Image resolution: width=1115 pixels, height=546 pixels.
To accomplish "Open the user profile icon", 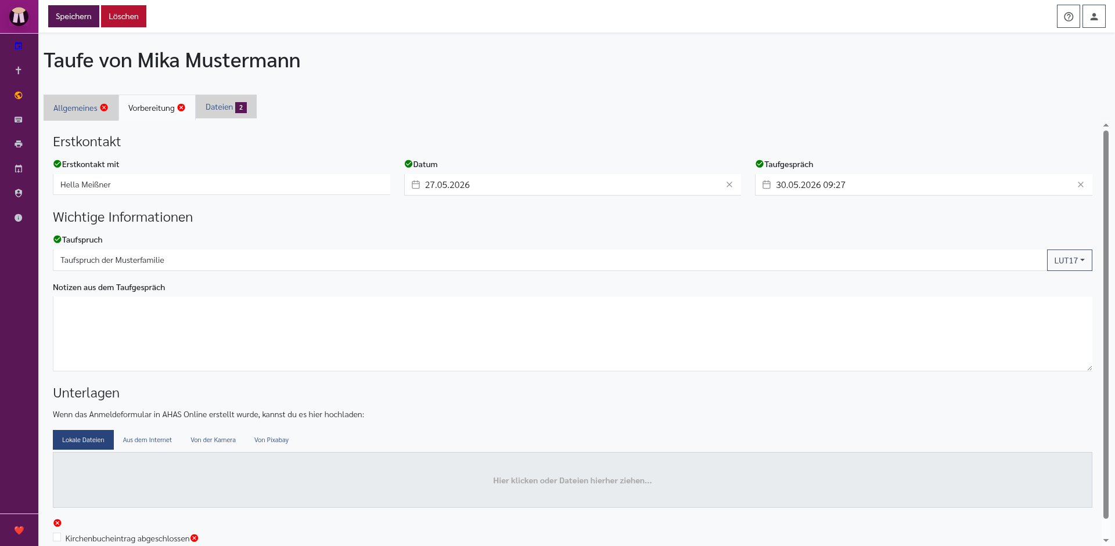I will (1094, 16).
